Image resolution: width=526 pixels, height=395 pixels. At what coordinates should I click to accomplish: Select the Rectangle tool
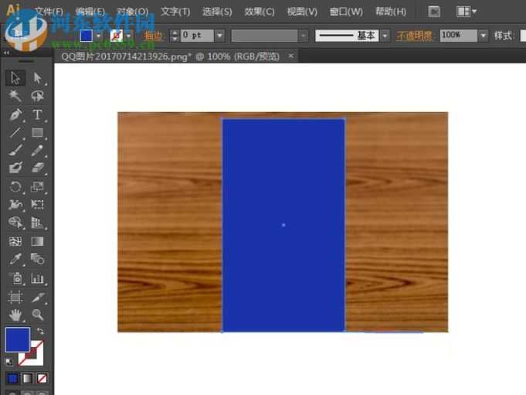[37, 132]
